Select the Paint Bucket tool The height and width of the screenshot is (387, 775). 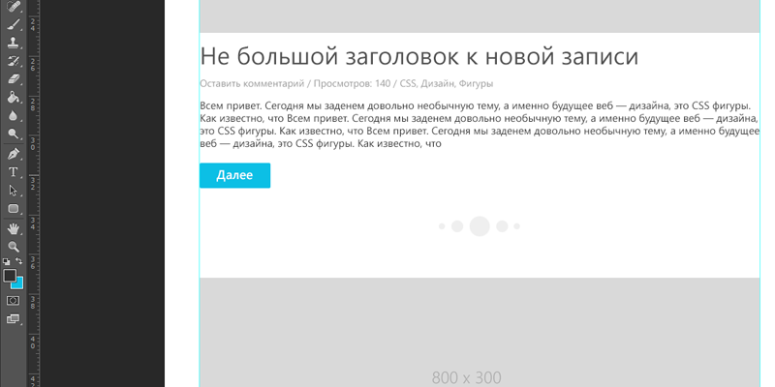(x=14, y=98)
